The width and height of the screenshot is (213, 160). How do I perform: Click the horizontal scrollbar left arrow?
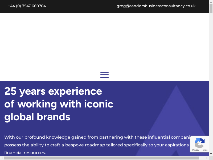click(x=2, y=158)
